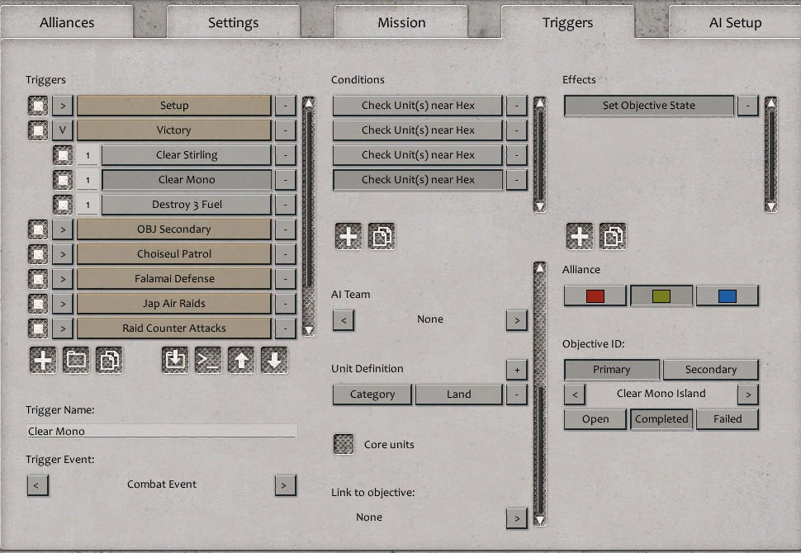Expand the Raid Counter Attacks folder
801x553 pixels.
tap(63, 328)
